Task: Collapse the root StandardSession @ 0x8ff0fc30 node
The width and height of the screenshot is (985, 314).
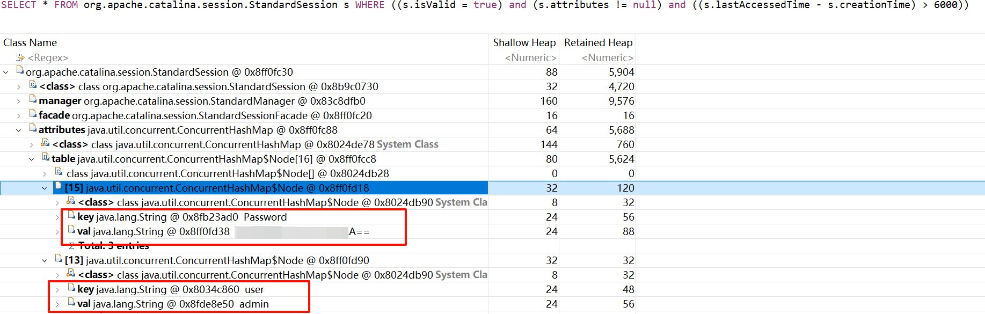Action: 6,72
